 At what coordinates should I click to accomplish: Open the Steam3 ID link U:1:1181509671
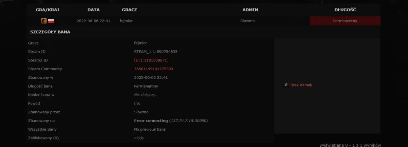(151, 60)
